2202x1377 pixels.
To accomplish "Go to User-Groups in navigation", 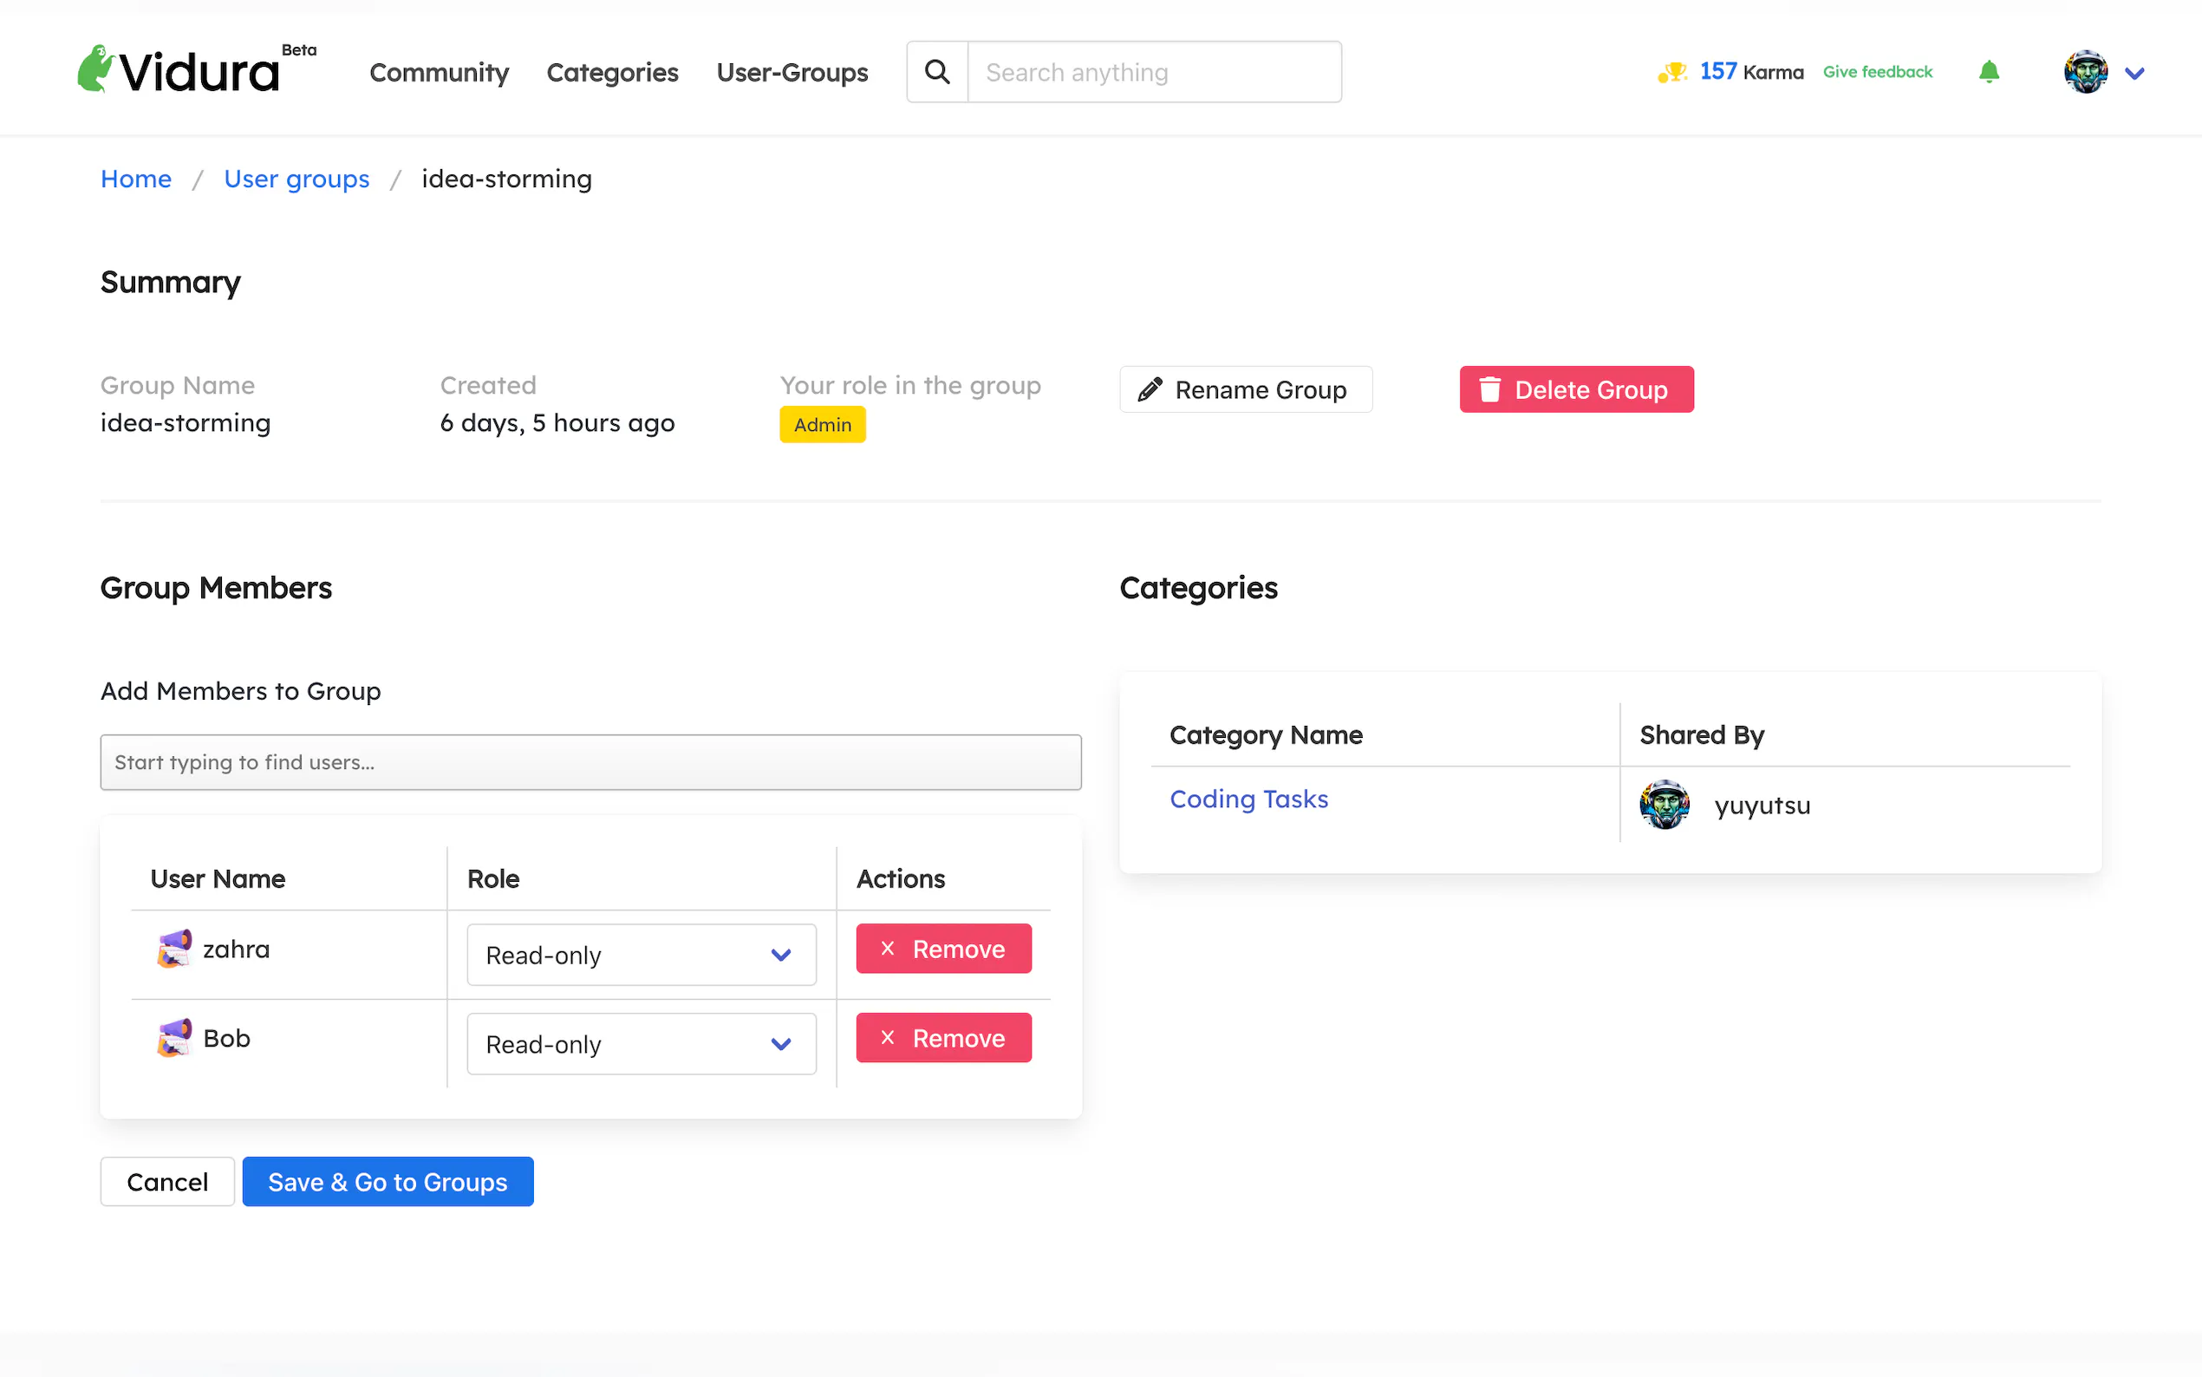I will point(791,72).
